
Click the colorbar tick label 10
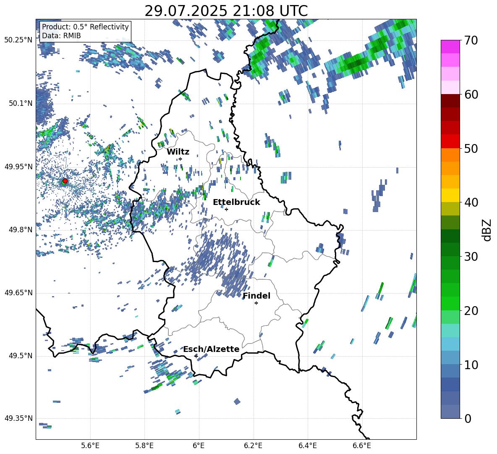click(471, 365)
